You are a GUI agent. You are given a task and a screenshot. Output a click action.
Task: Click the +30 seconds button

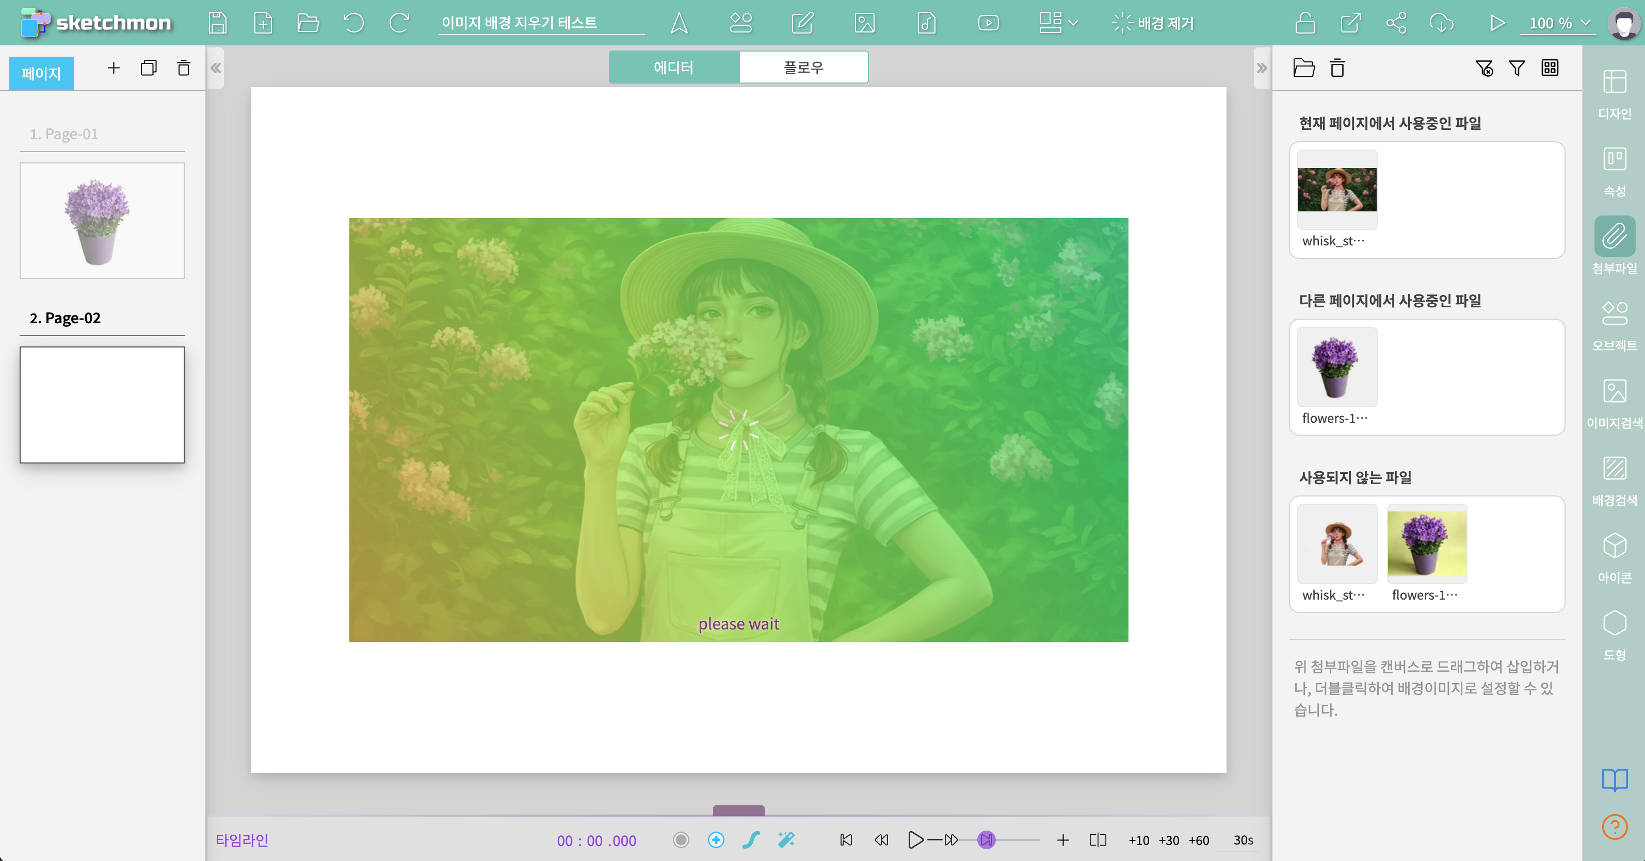click(1169, 840)
